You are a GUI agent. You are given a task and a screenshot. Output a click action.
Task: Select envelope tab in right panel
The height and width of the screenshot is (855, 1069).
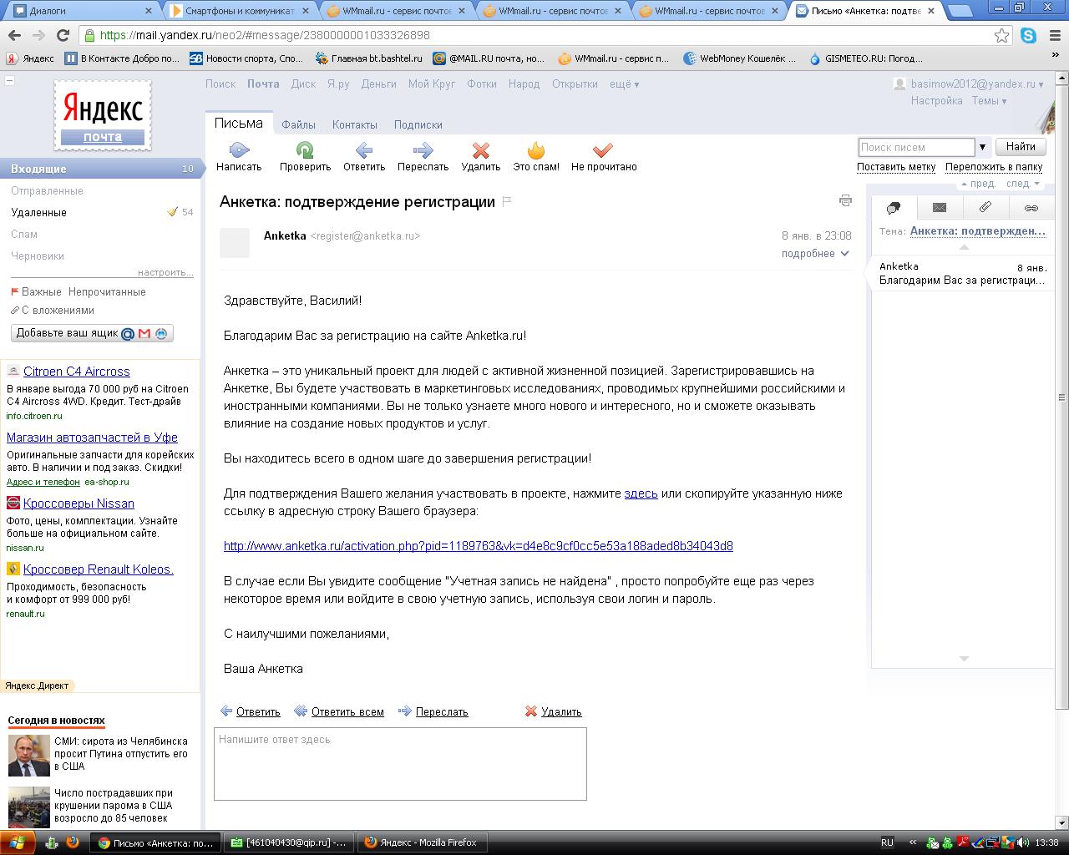click(940, 208)
